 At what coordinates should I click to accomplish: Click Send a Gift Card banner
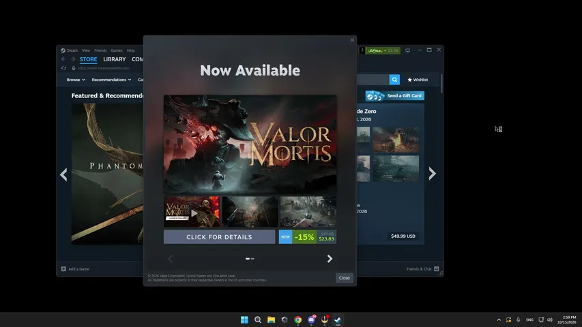tap(394, 95)
